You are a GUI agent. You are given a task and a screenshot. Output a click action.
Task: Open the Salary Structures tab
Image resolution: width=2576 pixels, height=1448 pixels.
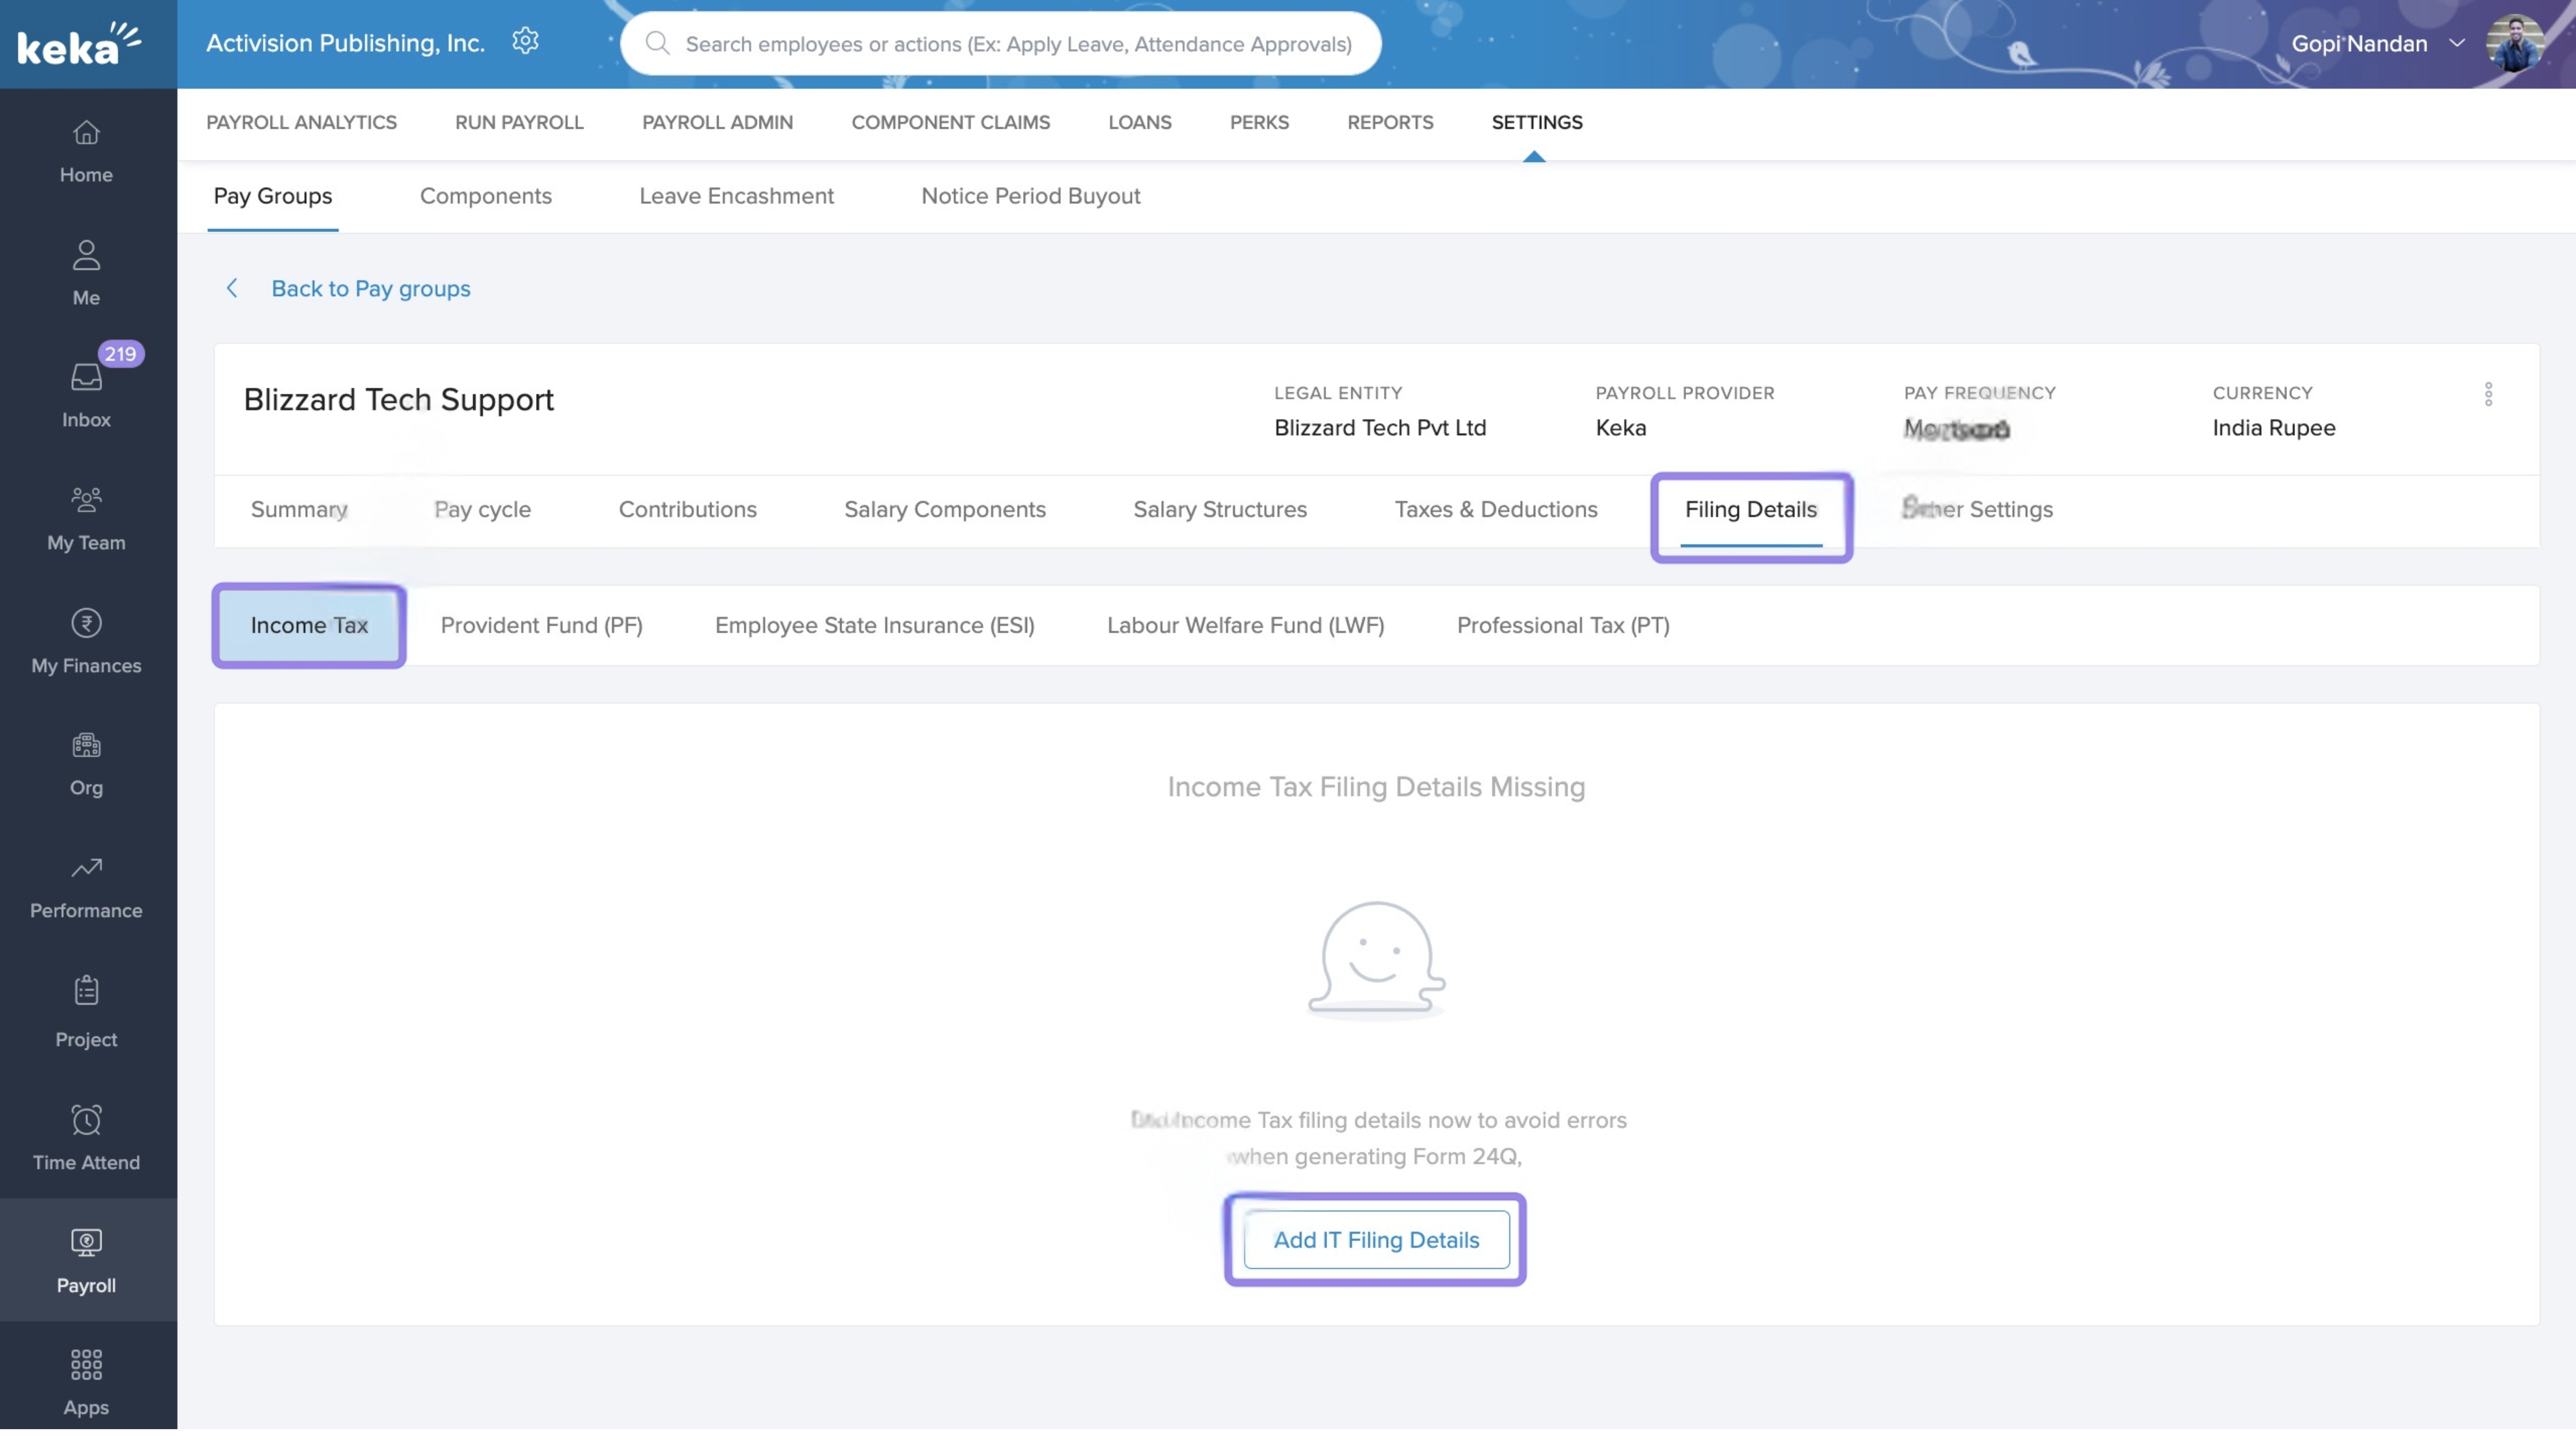(x=1219, y=510)
